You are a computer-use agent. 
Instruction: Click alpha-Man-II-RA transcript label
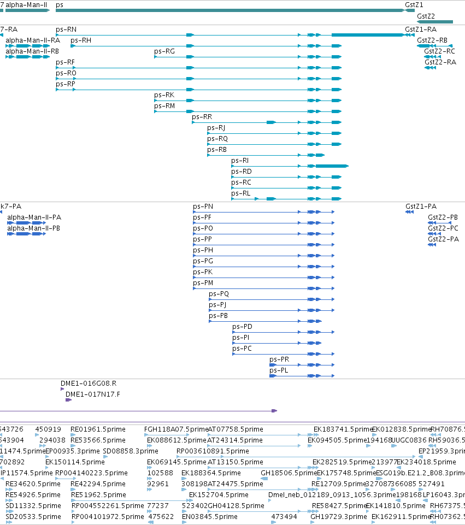[x=33, y=40]
